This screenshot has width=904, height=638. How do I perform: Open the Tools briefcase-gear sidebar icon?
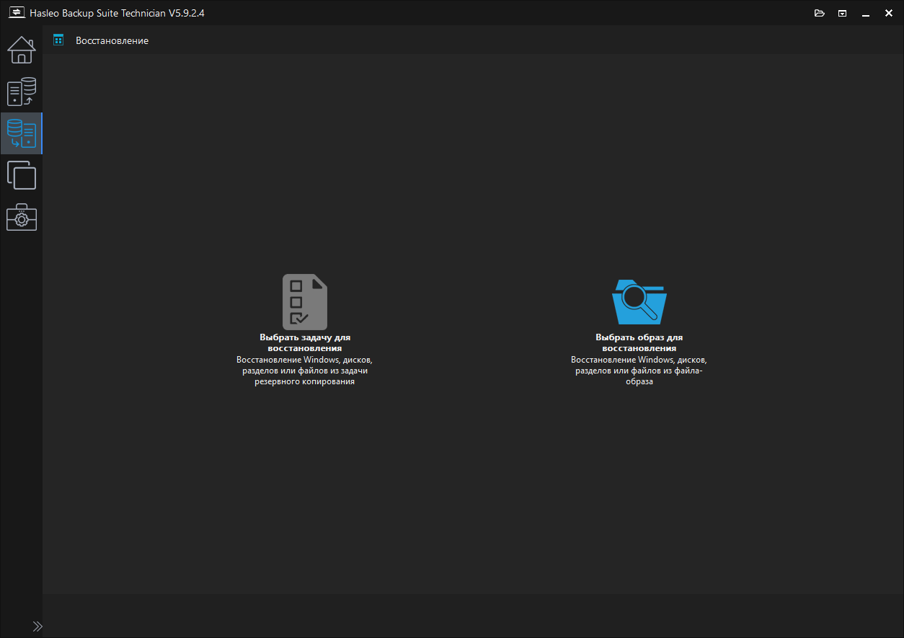point(22,217)
